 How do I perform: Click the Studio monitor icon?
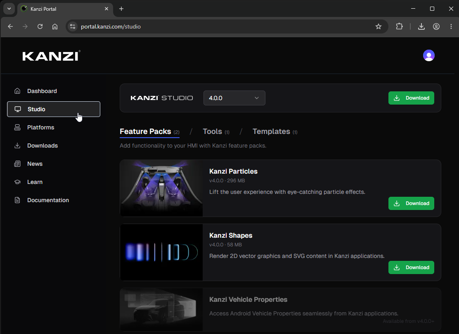pyautogui.click(x=18, y=109)
